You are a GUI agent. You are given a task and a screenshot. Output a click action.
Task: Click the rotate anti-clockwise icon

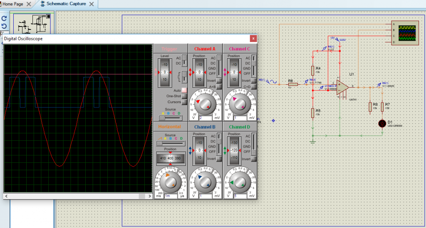click(4, 26)
